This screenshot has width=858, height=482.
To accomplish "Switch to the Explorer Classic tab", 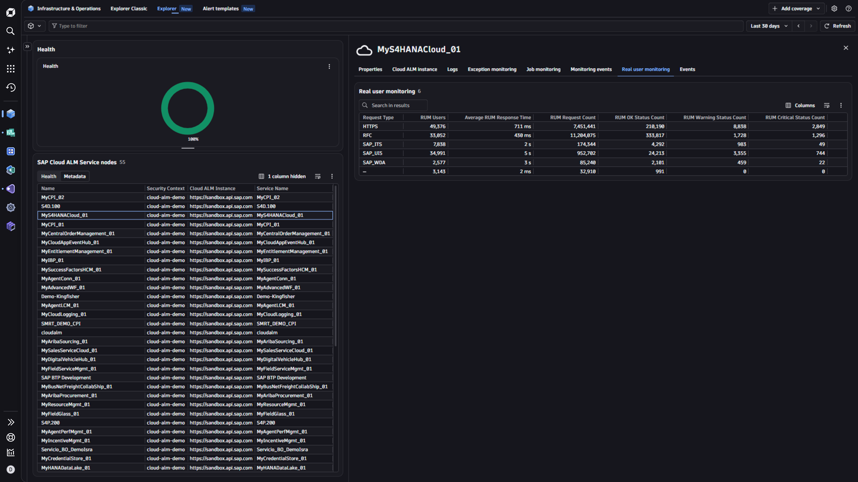I will [x=129, y=8].
